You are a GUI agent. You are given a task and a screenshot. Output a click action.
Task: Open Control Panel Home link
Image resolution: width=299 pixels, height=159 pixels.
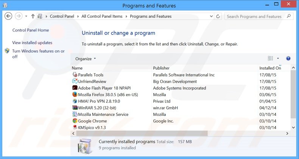click(31, 30)
